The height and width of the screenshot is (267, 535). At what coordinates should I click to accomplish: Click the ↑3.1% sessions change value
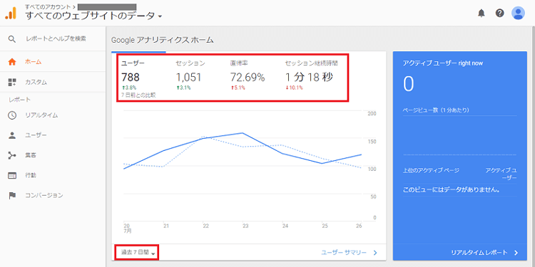point(183,88)
